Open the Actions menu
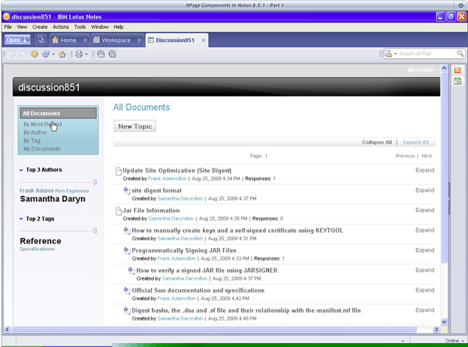 click(61, 27)
